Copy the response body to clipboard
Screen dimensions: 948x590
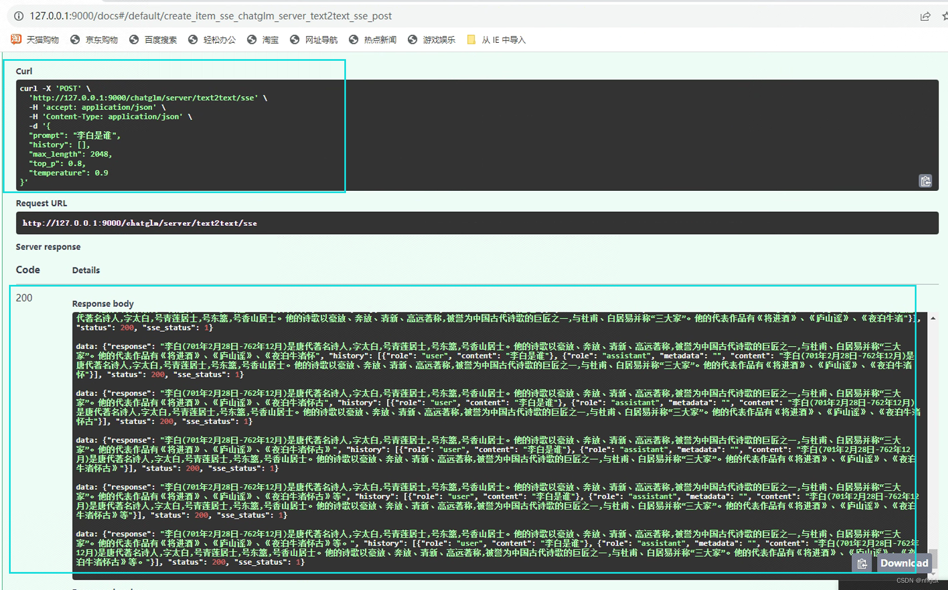[862, 563]
